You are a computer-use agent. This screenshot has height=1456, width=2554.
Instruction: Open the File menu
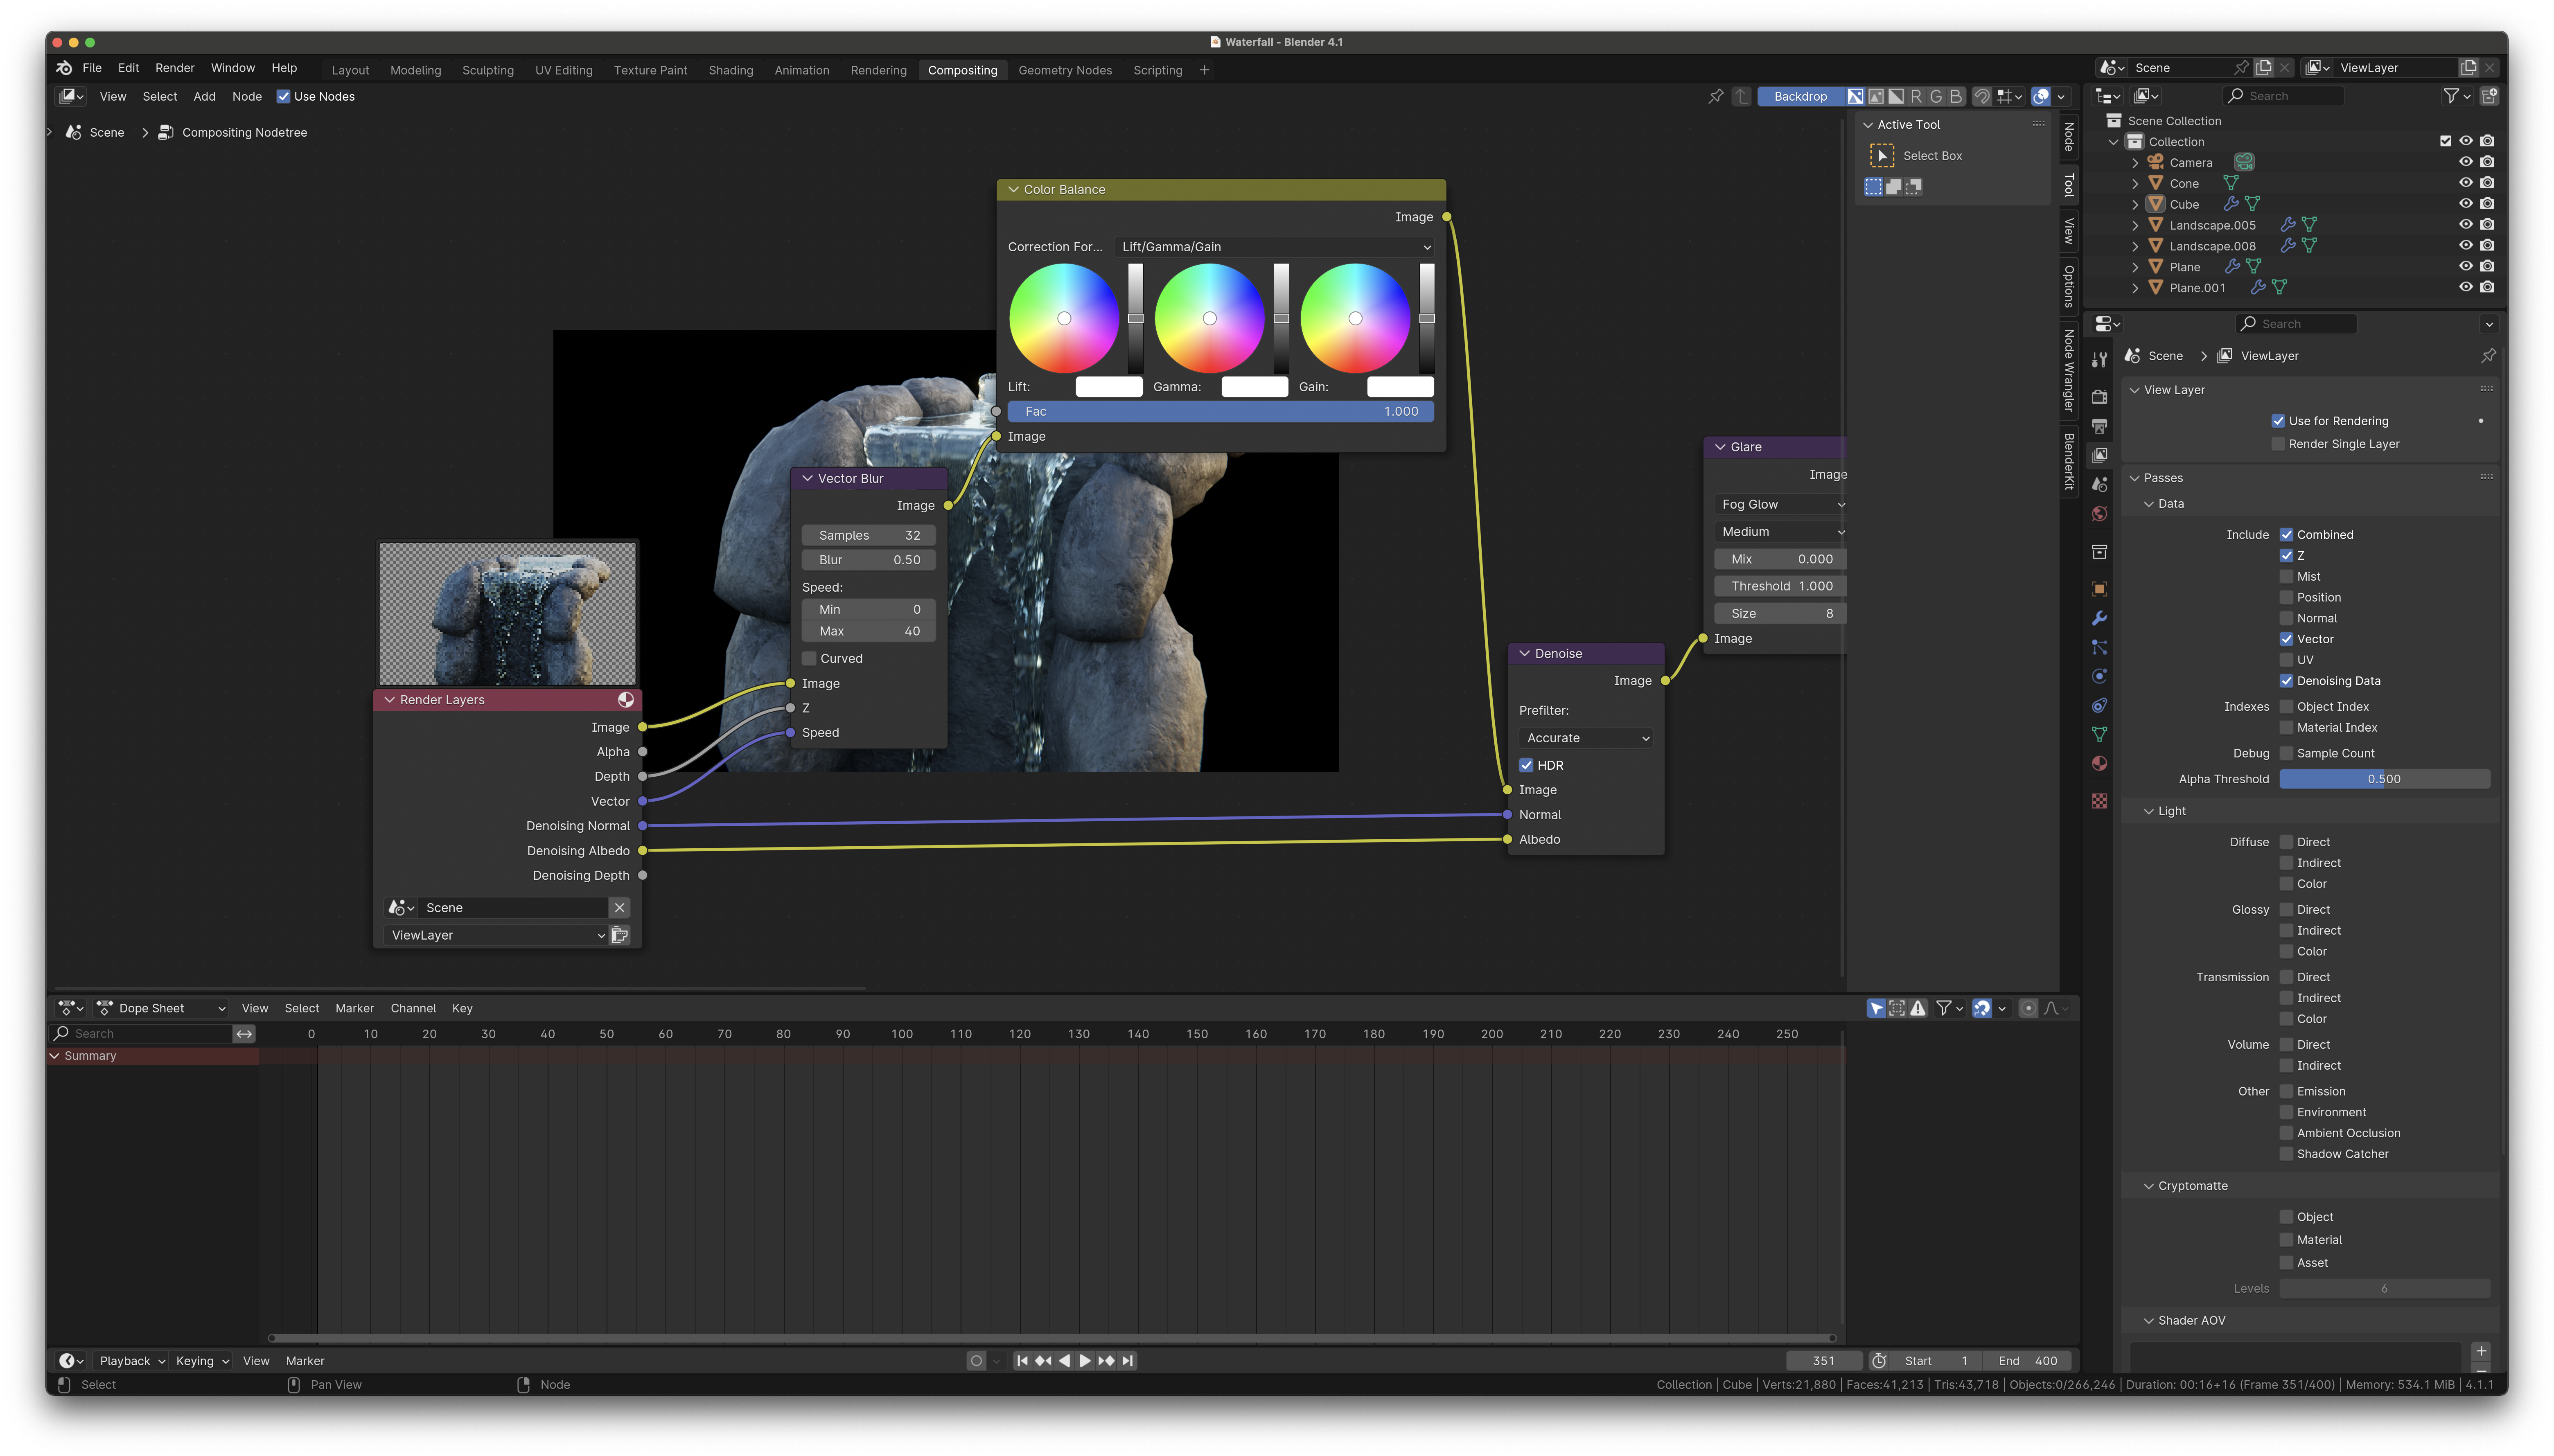[x=92, y=68]
